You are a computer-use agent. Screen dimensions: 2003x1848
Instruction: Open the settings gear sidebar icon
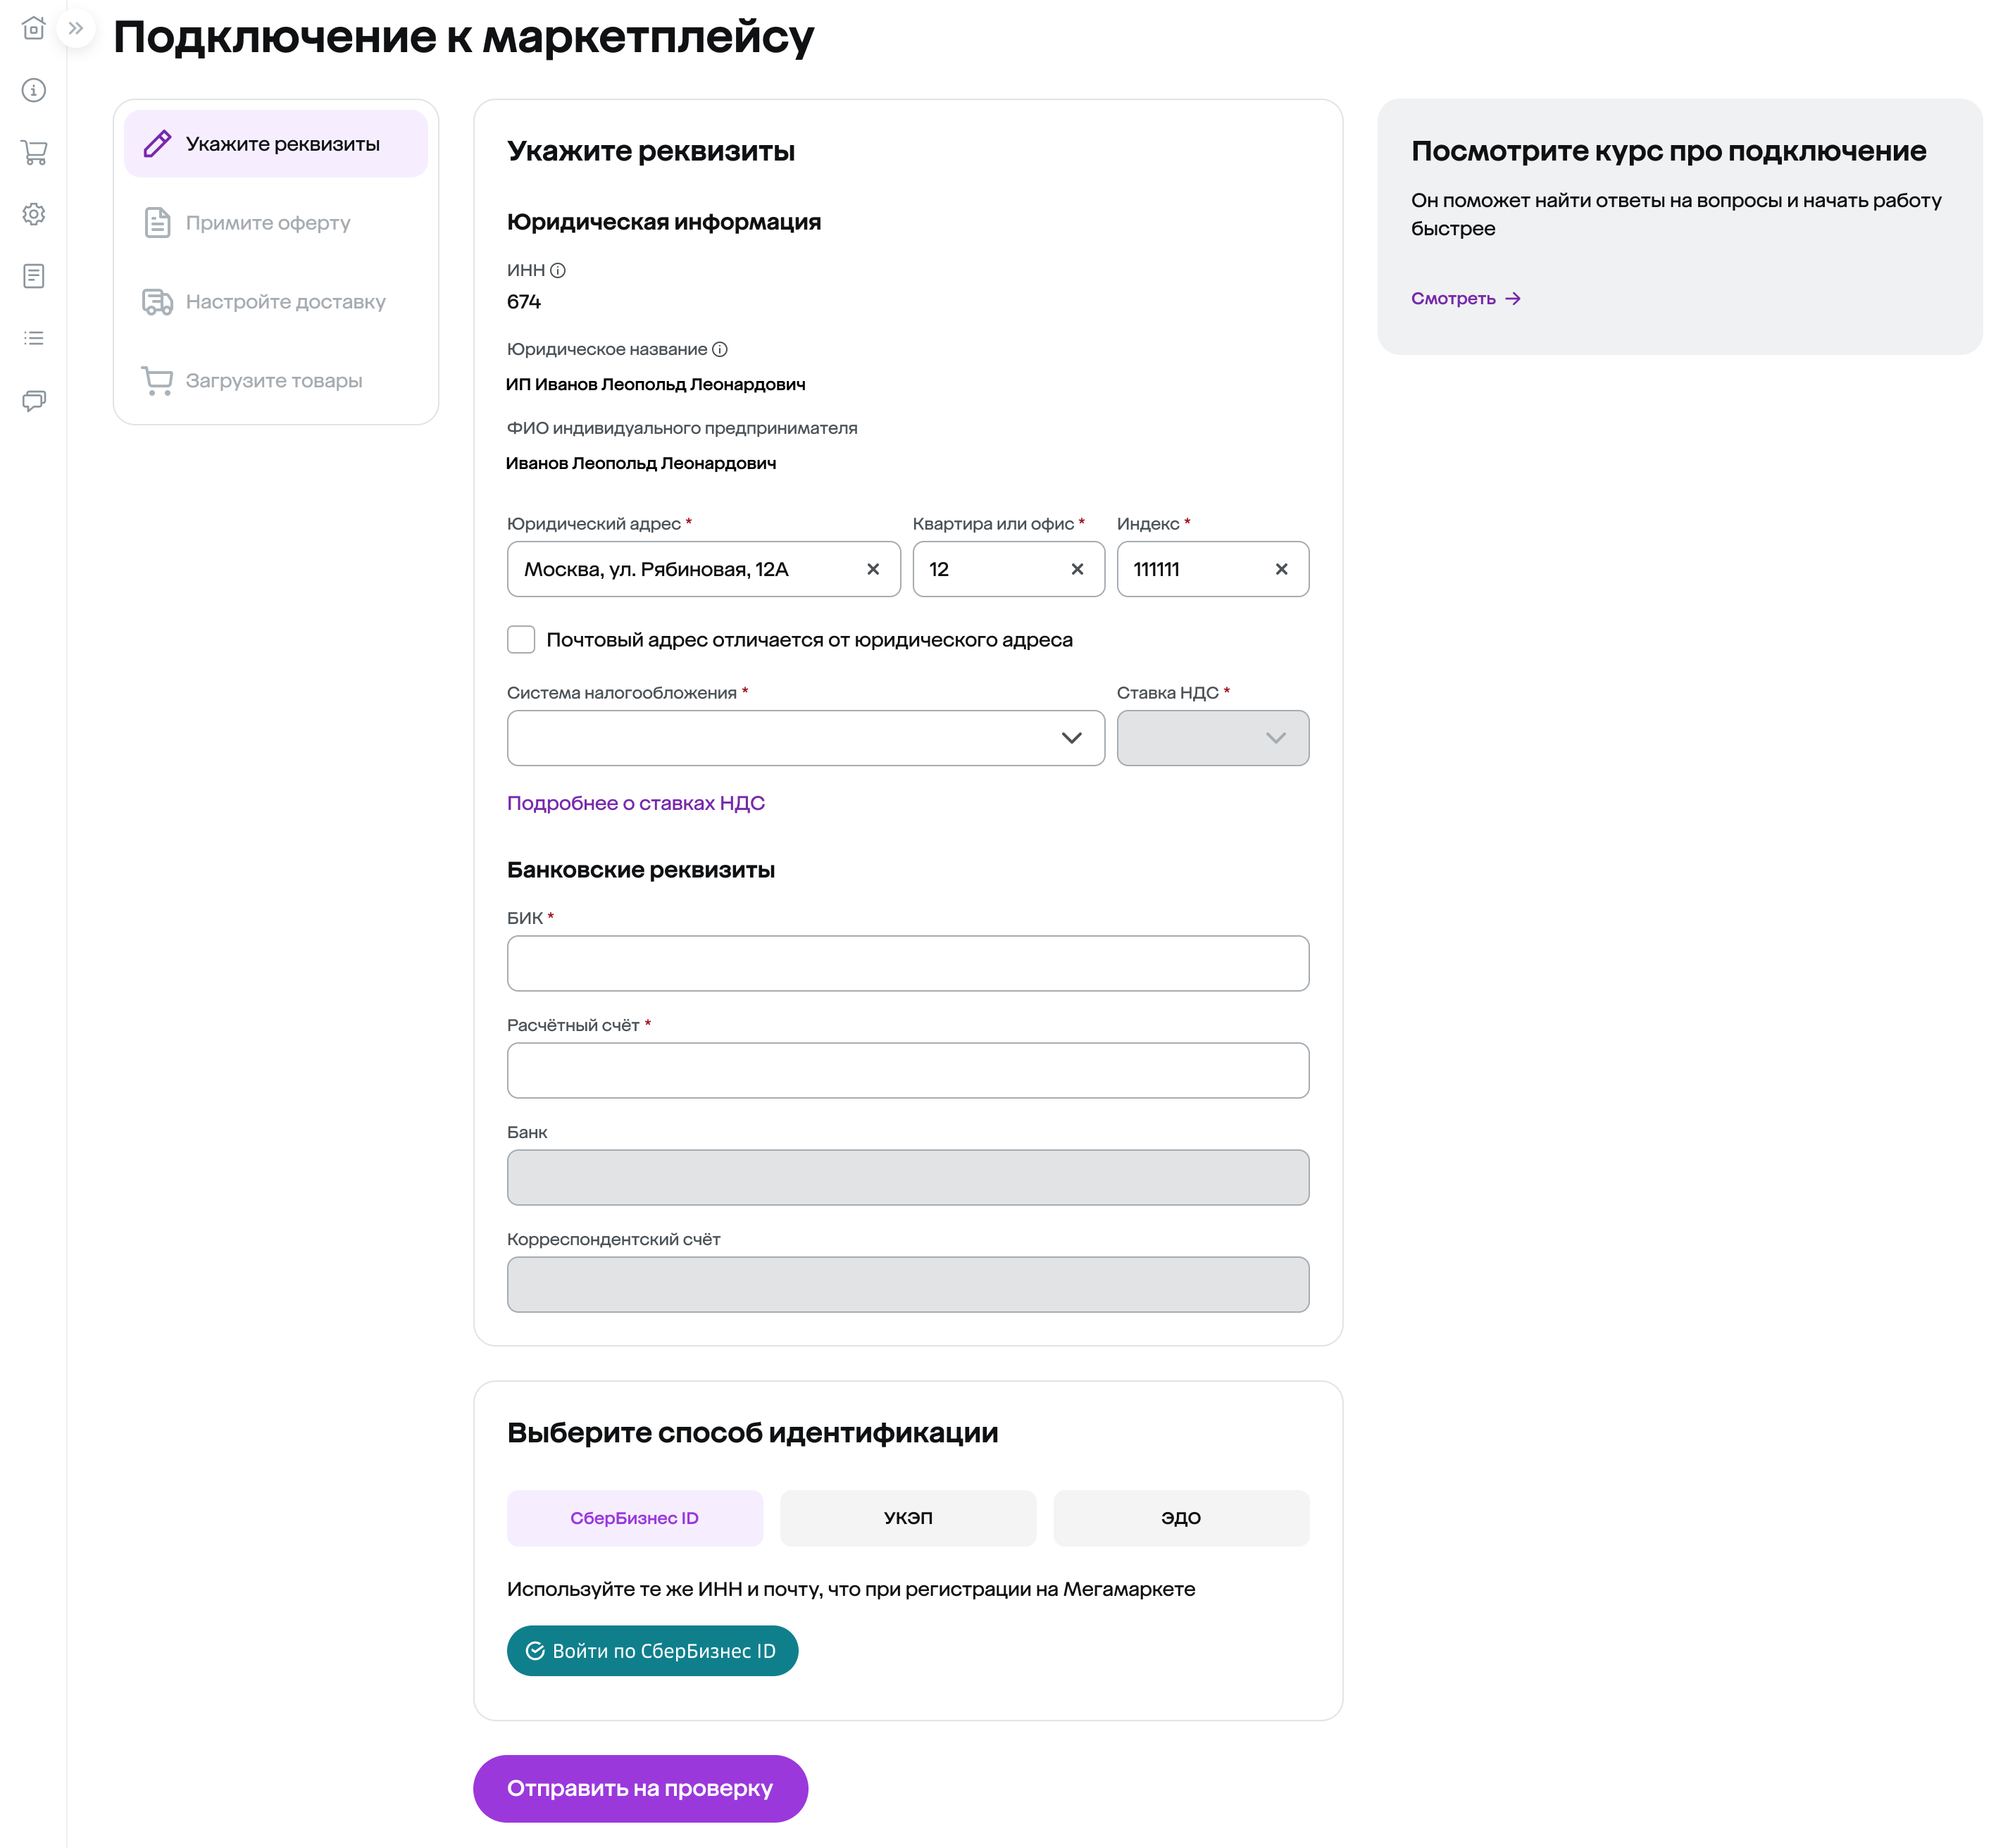(34, 214)
